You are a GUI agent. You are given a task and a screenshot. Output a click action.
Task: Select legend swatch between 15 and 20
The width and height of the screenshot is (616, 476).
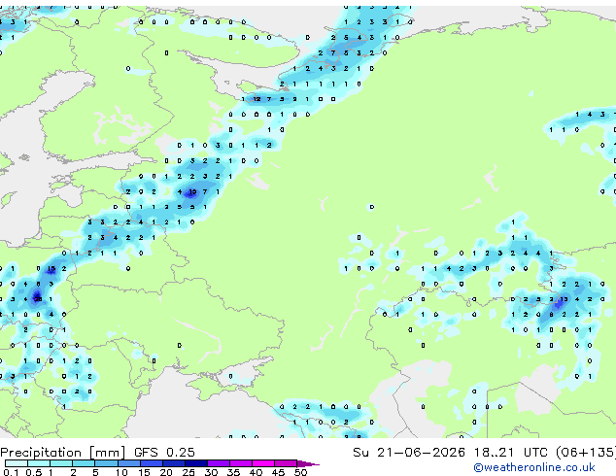(x=152, y=463)
